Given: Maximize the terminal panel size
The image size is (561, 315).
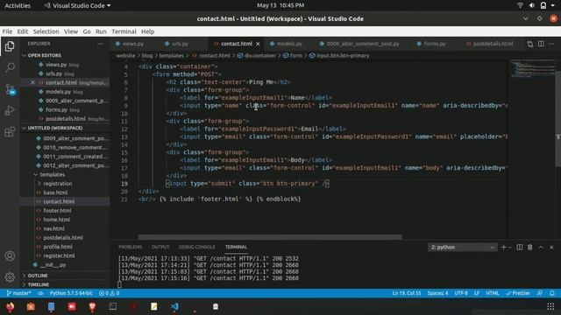Looking at the screenshot, I should (541, 247).
